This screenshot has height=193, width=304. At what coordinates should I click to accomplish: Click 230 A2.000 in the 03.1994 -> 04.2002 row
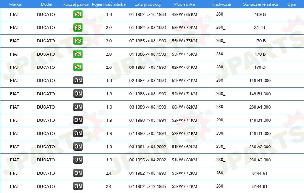pyautogui.click(x=260, y=147)
